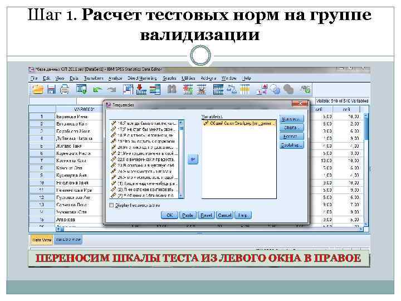Switch to the Data View tab

(42, 240)
